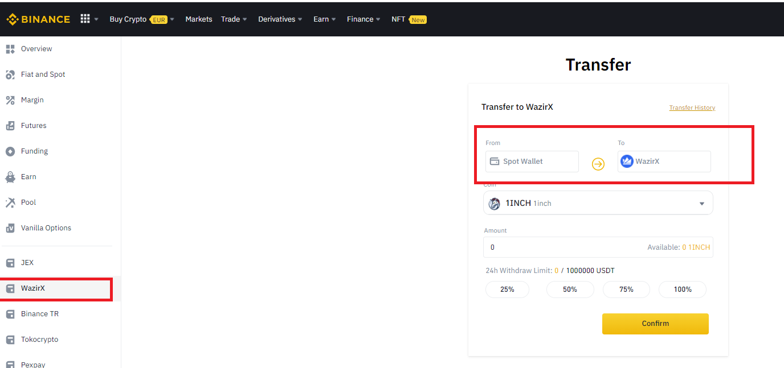Click the 1INCH coin logo

(x=495, y=203)
